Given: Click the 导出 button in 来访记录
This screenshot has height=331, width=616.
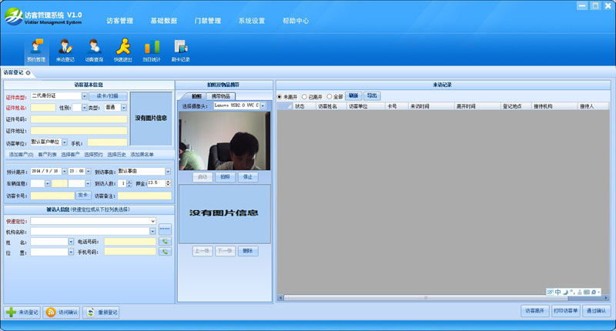Looking at the screenshot, I should (x=372, y=95).
